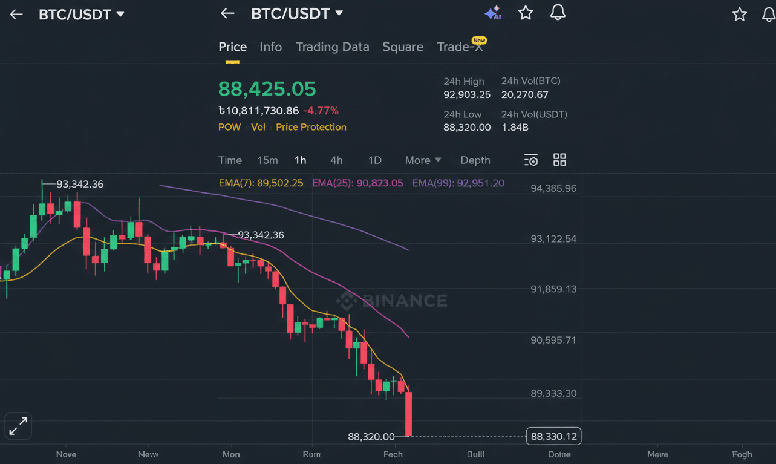Click the Vol tag
The width and height of the screenshot is (776, 464).
point(258,127)
